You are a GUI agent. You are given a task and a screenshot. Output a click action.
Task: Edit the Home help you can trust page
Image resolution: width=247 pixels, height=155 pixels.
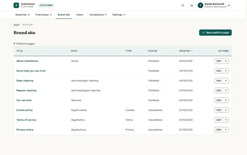219,71
